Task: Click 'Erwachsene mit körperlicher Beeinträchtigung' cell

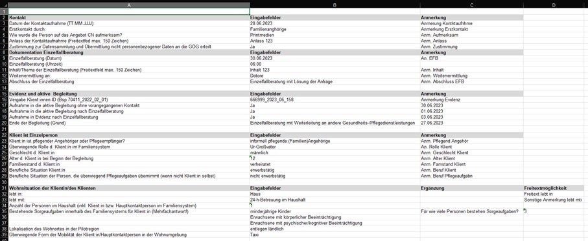Action: 335,217
